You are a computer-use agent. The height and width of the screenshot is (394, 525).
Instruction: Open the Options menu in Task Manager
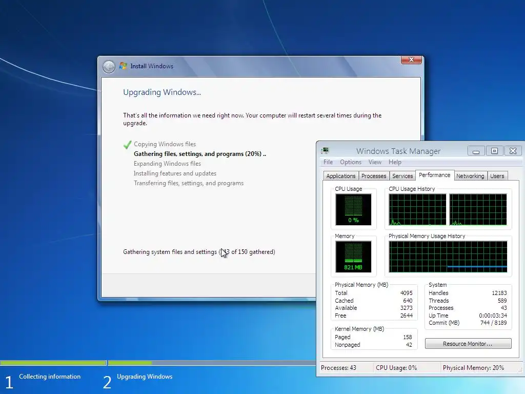point(351,162)
